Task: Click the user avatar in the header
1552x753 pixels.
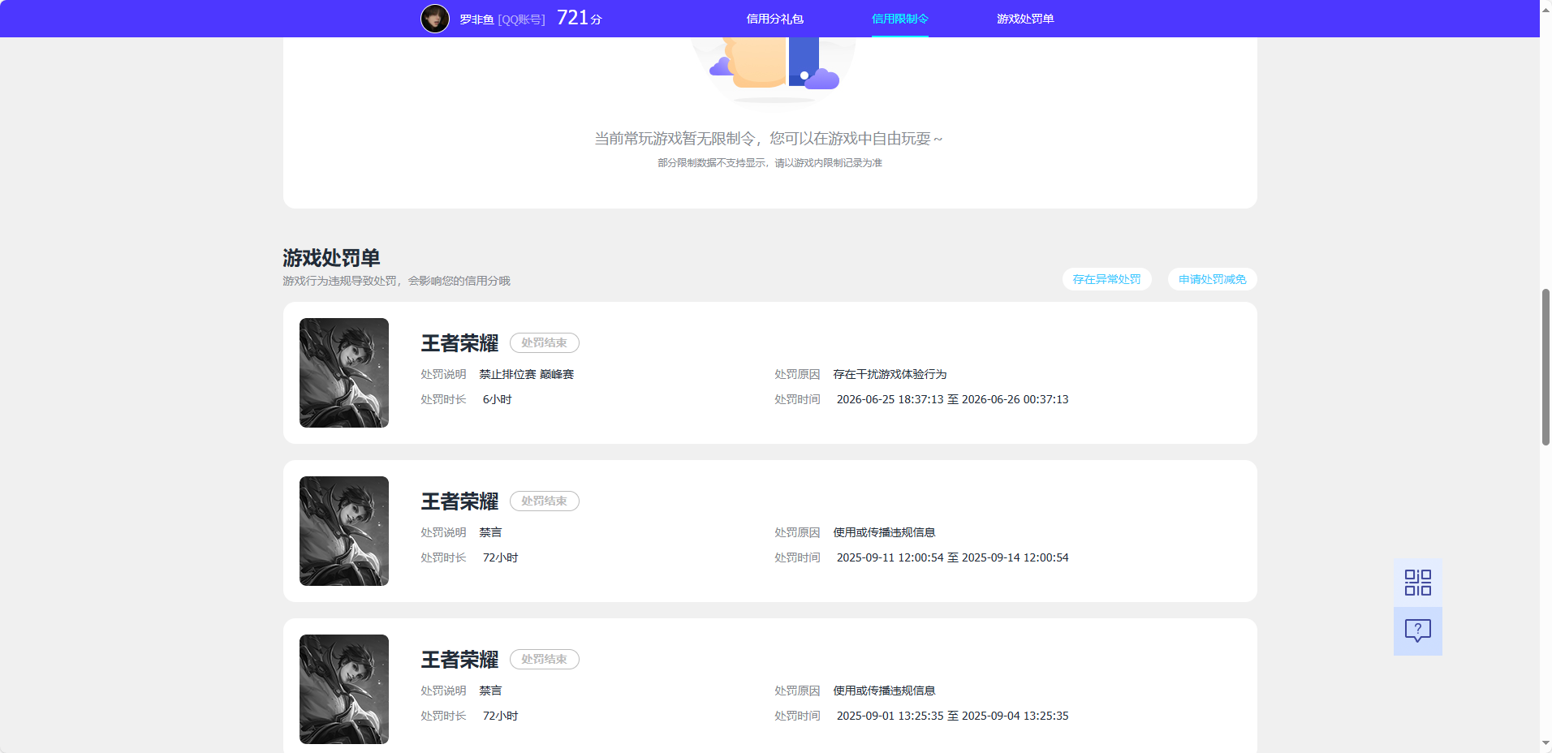Action: click(x=435, y=19)
